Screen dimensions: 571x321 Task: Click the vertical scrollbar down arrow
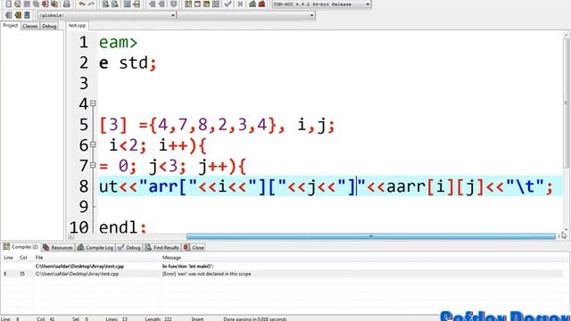567,230
